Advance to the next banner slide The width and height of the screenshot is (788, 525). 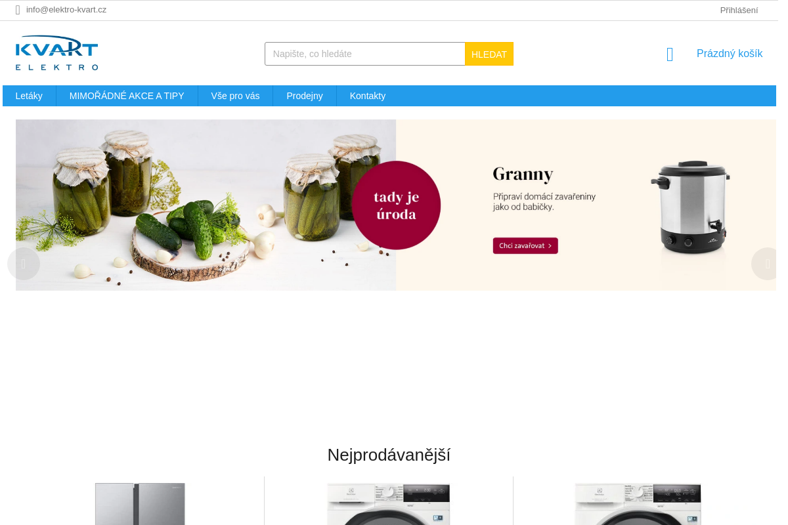point(765,264)
